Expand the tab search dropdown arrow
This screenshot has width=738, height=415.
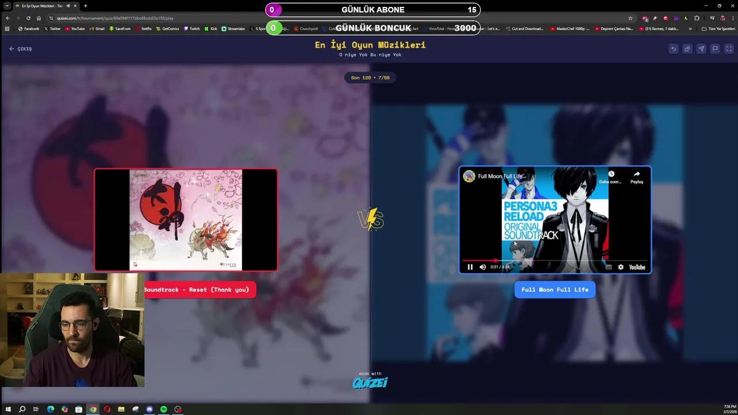point(6,6)
